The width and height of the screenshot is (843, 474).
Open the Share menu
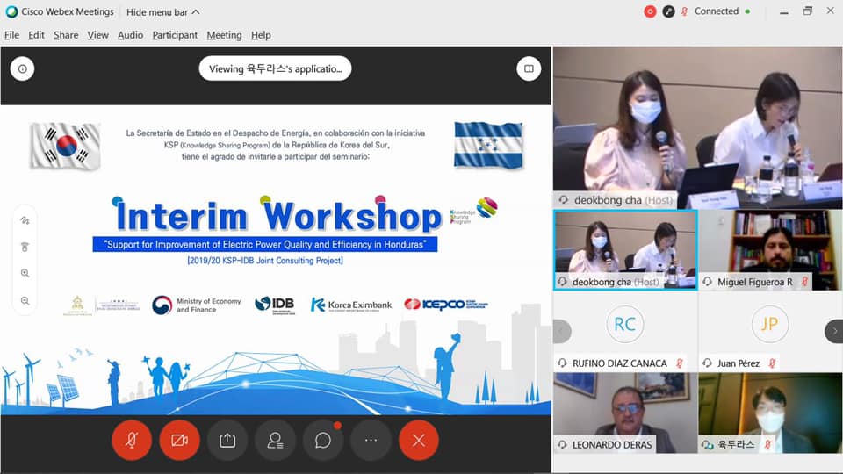click(66, 35)
